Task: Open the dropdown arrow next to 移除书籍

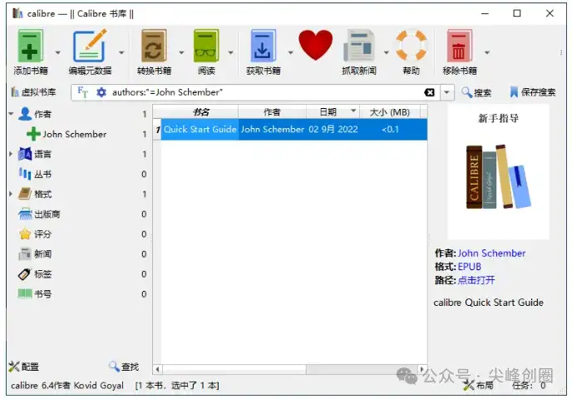Action: 486,53
